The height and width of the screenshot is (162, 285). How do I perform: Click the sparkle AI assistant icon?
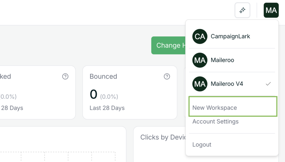tap(242, 10)
